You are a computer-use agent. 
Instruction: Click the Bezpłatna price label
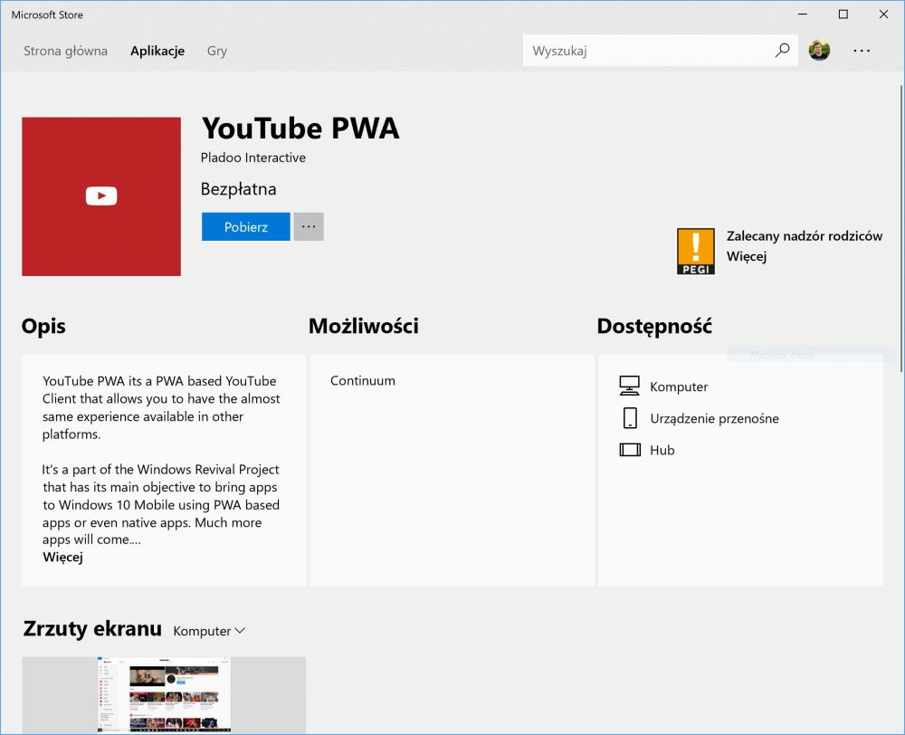point(238,189)
